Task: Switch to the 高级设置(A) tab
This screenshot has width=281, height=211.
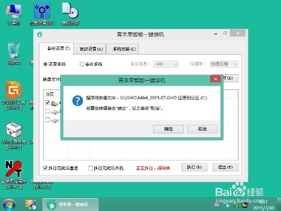Action: [x=90, y=49]
